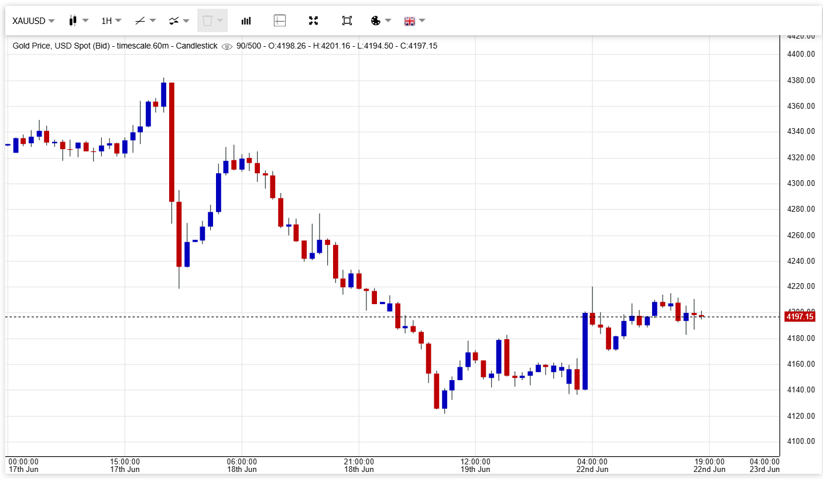Open the UK flag language dropdown
The width and height of the screenshot is (823, 479).
(414, 21)
